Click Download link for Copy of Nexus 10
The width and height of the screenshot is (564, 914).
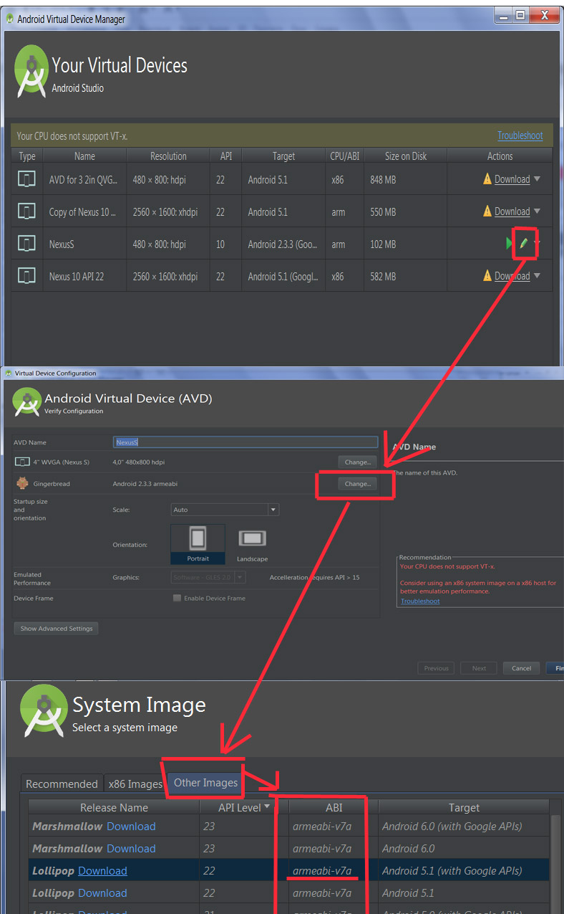click(512, 211)
